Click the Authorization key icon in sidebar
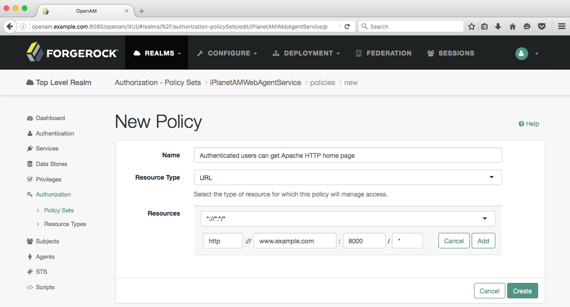 point(30,195)
